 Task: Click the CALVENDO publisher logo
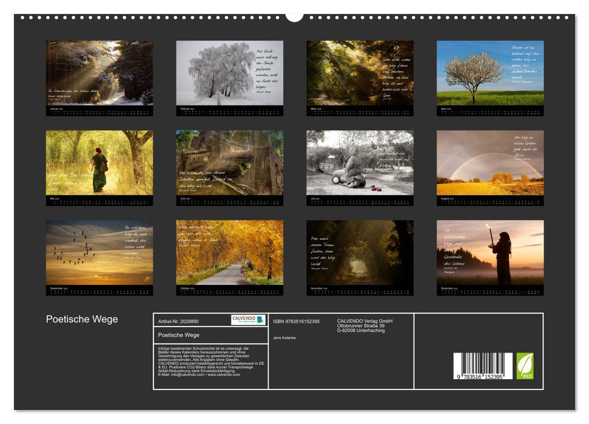[x=247, y=319]
